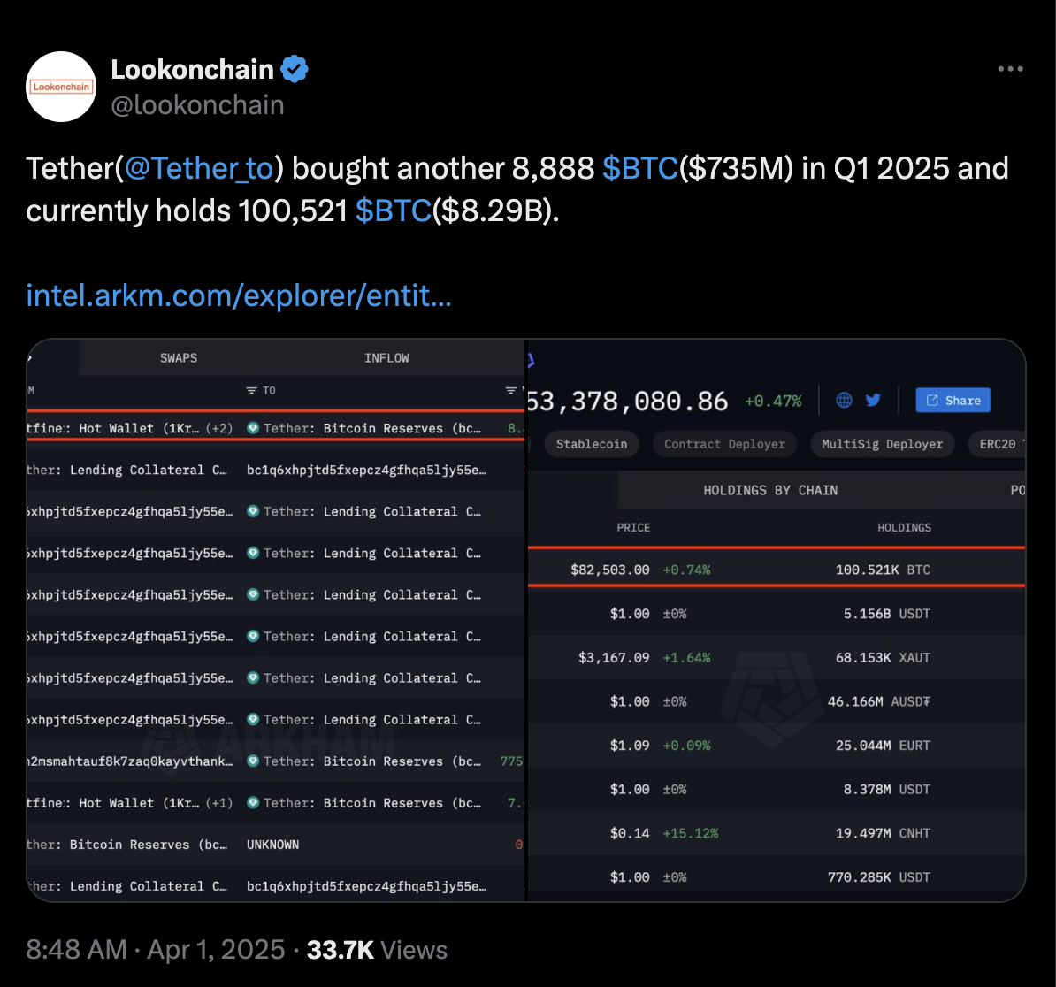Viewport: 1056px width, 987px height.
Task: Click the Stablecoin tag chip
Action: (x=591, y=444)
